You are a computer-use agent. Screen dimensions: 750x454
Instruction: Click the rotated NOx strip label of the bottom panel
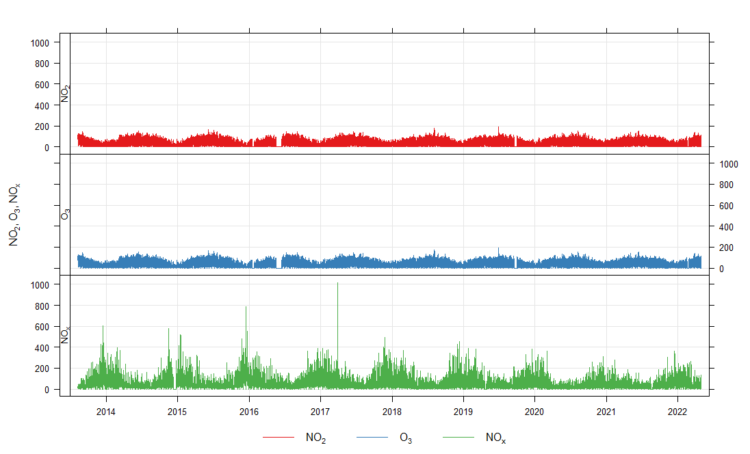(65, 334)
